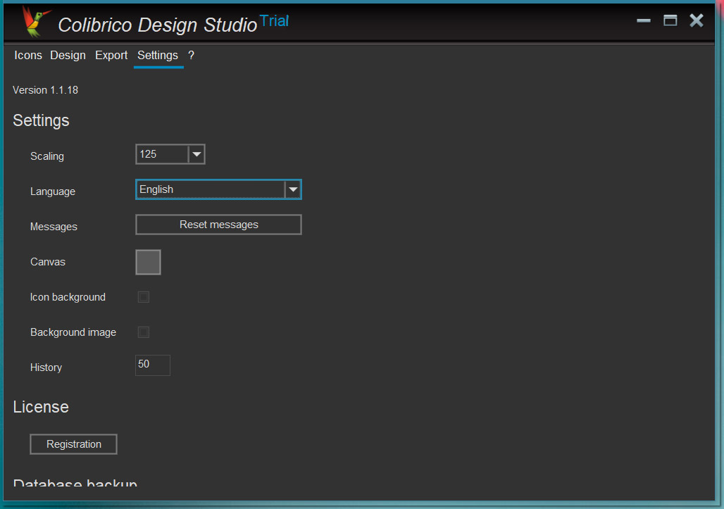Click the Language box showing English
This screenshot has width=724, height=509.
point(210,189)
